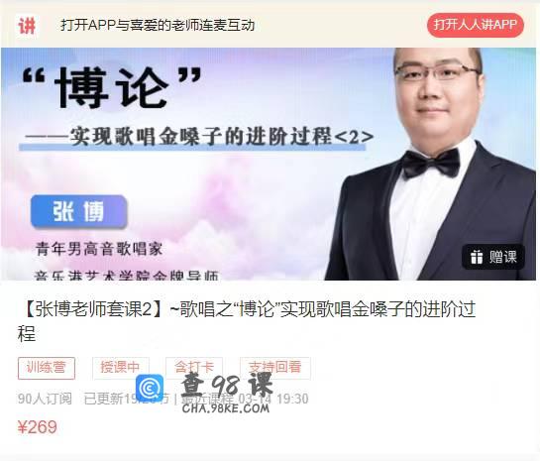Click the large 博论 headline on the cover

[112, 87]
